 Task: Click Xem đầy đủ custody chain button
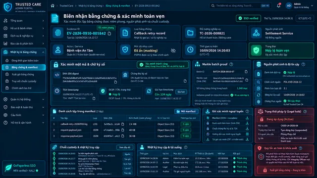point(125,147)
